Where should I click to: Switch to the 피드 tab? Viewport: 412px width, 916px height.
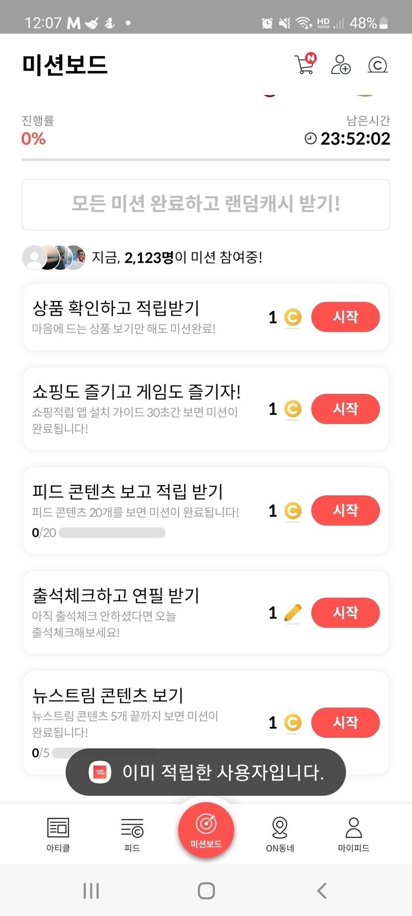[132, 834]
